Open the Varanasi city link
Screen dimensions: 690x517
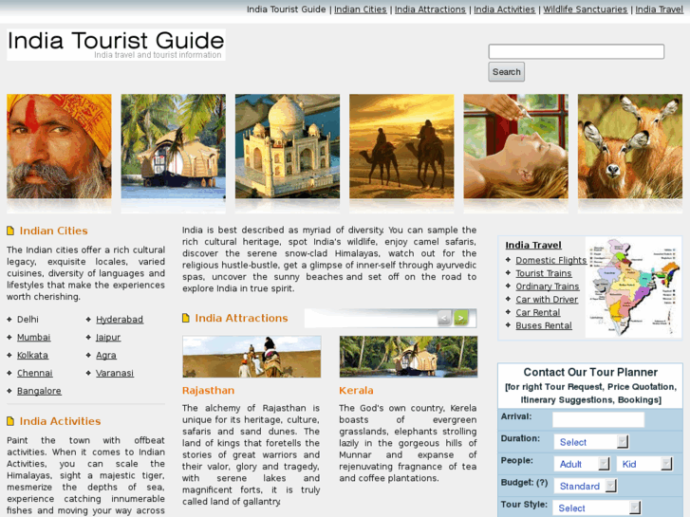[115, 373]
